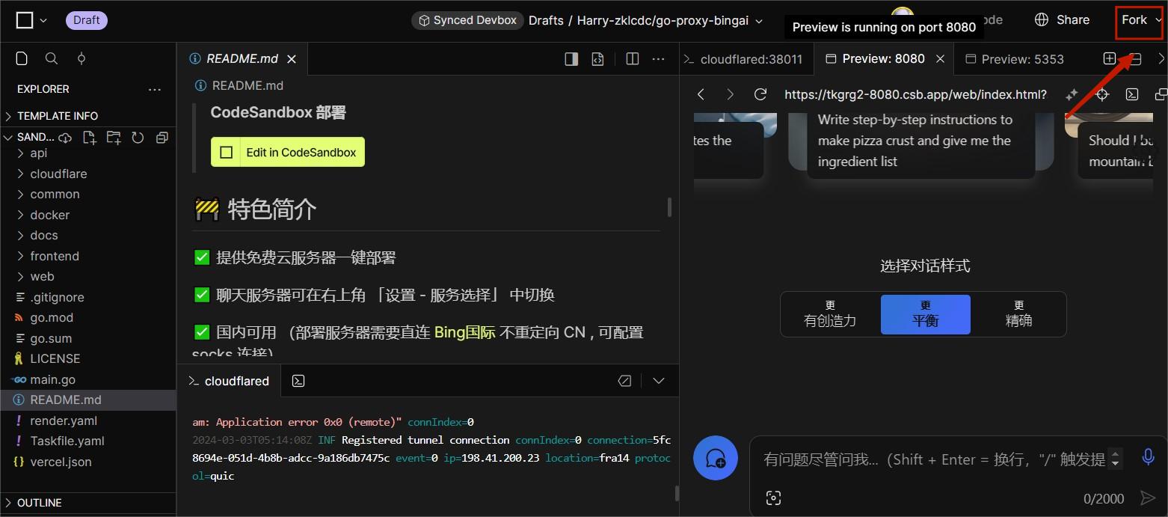Screen dimensions: 1168x517
Task: Refresh the explorer file tree
Action: pyautogui.click(x=138, y=138)
